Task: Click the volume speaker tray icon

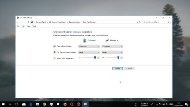Action: click(167, 104)
